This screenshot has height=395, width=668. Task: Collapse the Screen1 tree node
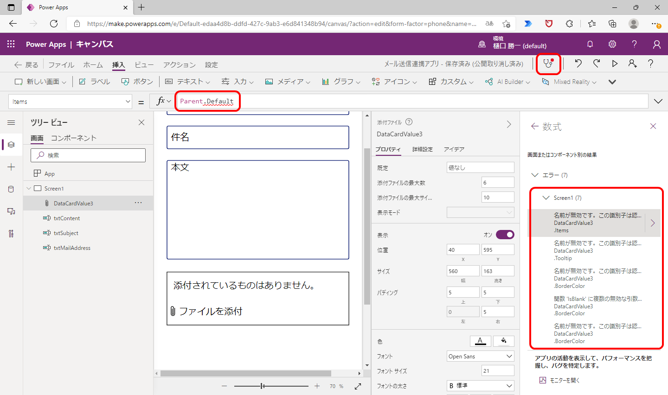[x=29, y=188]
